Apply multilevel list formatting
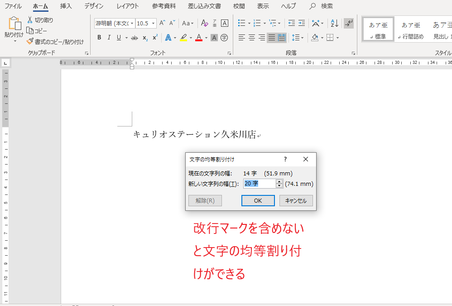Screen dimensions: 452x306 tap(272, 23)
